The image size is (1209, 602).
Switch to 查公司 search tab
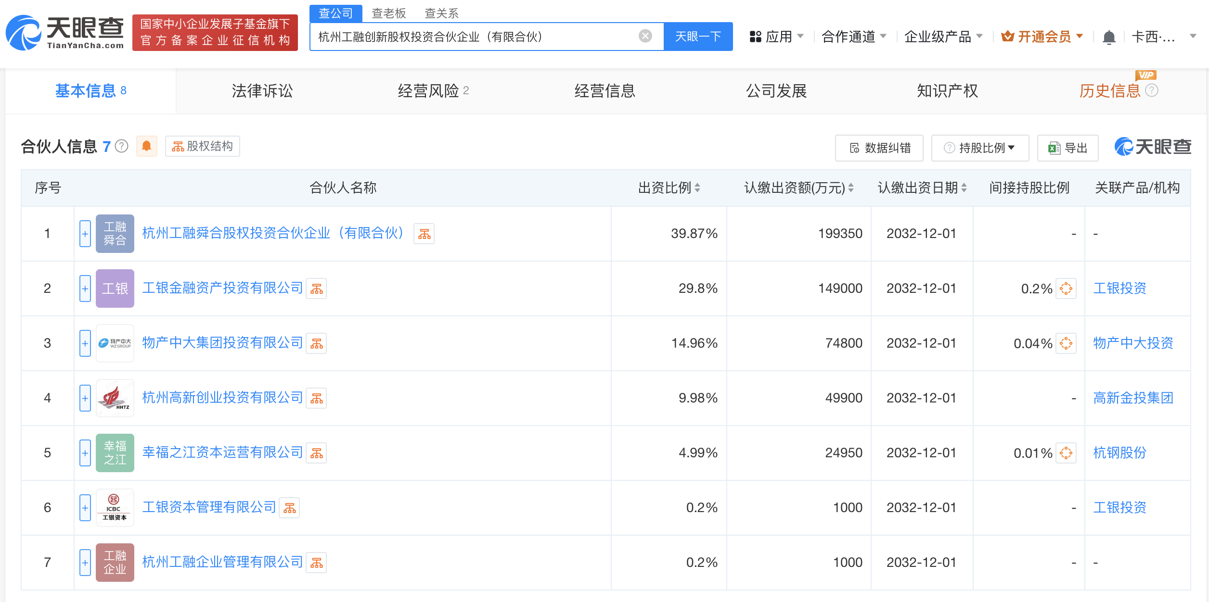(x=335, y=13)
